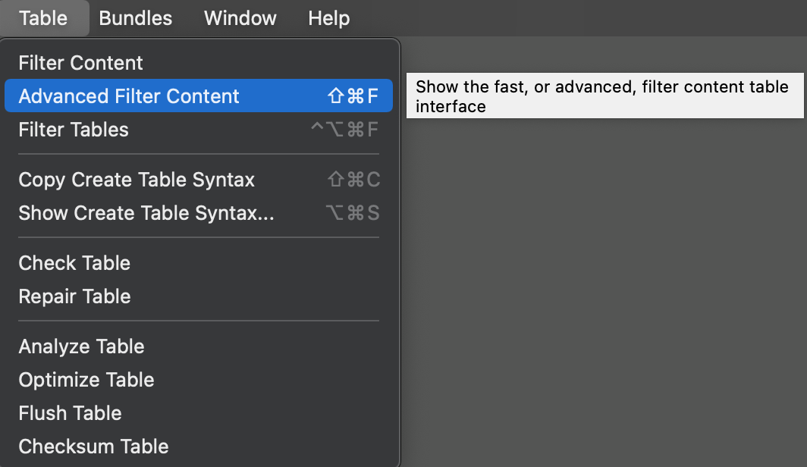Run Check Table from the menu
This screenshot has width=807, height=467.
click(x=74, y=263)
